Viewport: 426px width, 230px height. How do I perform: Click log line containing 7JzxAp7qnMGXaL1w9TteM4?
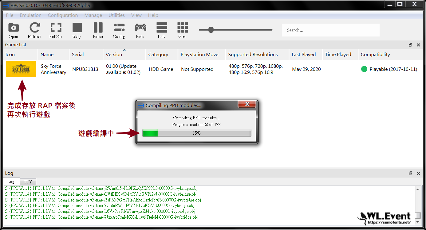coord(102,217)
